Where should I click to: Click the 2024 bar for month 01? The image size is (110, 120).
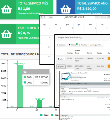point(20,86)
